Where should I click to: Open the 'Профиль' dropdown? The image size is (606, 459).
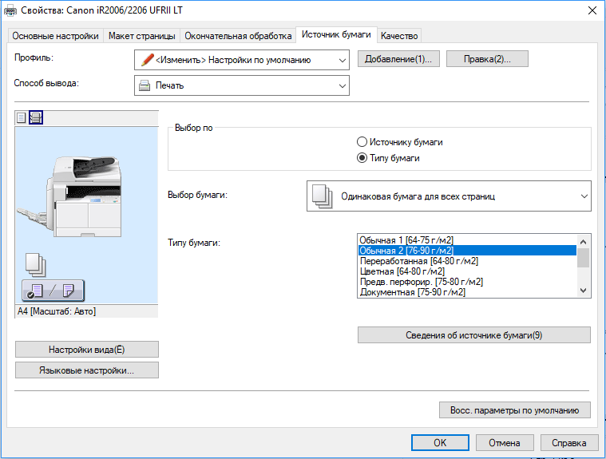pos(242,60)
